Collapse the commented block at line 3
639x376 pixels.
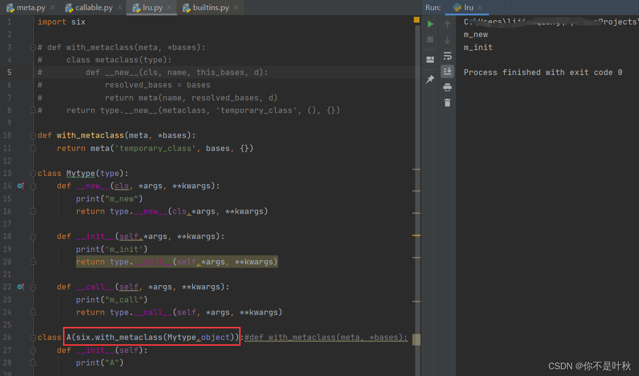[x=33, y=47]
